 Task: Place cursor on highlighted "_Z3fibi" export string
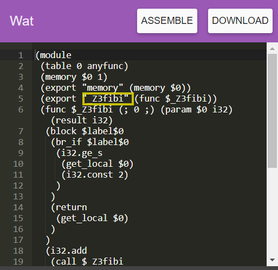108,99
